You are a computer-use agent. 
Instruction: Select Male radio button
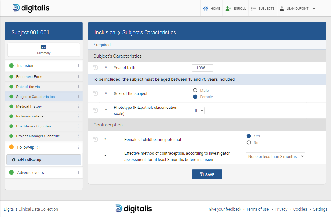[x=195, y=91]
